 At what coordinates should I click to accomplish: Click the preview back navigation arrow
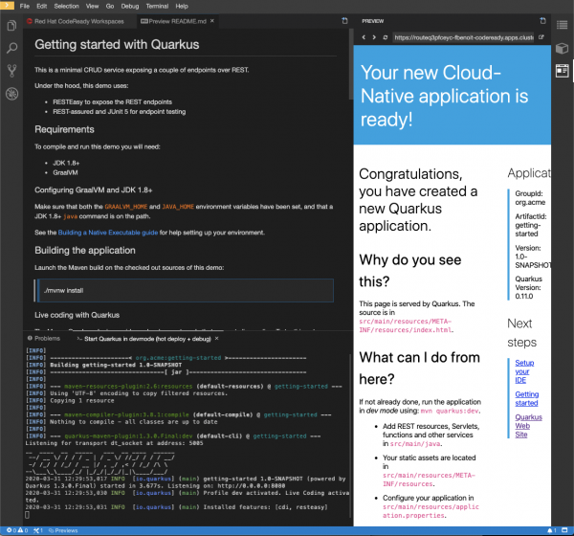tap(362, 36)
